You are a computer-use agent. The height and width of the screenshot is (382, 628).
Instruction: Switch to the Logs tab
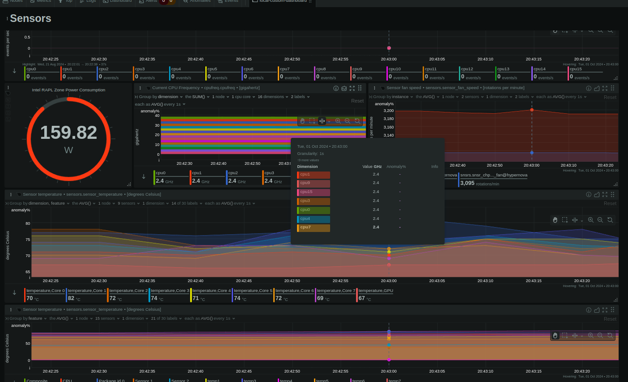(x=88, y=1)
